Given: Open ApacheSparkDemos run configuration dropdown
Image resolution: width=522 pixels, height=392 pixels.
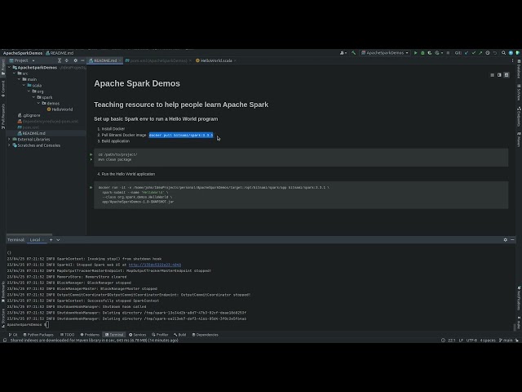Looking at the screenshot, I should coord(385,52).
